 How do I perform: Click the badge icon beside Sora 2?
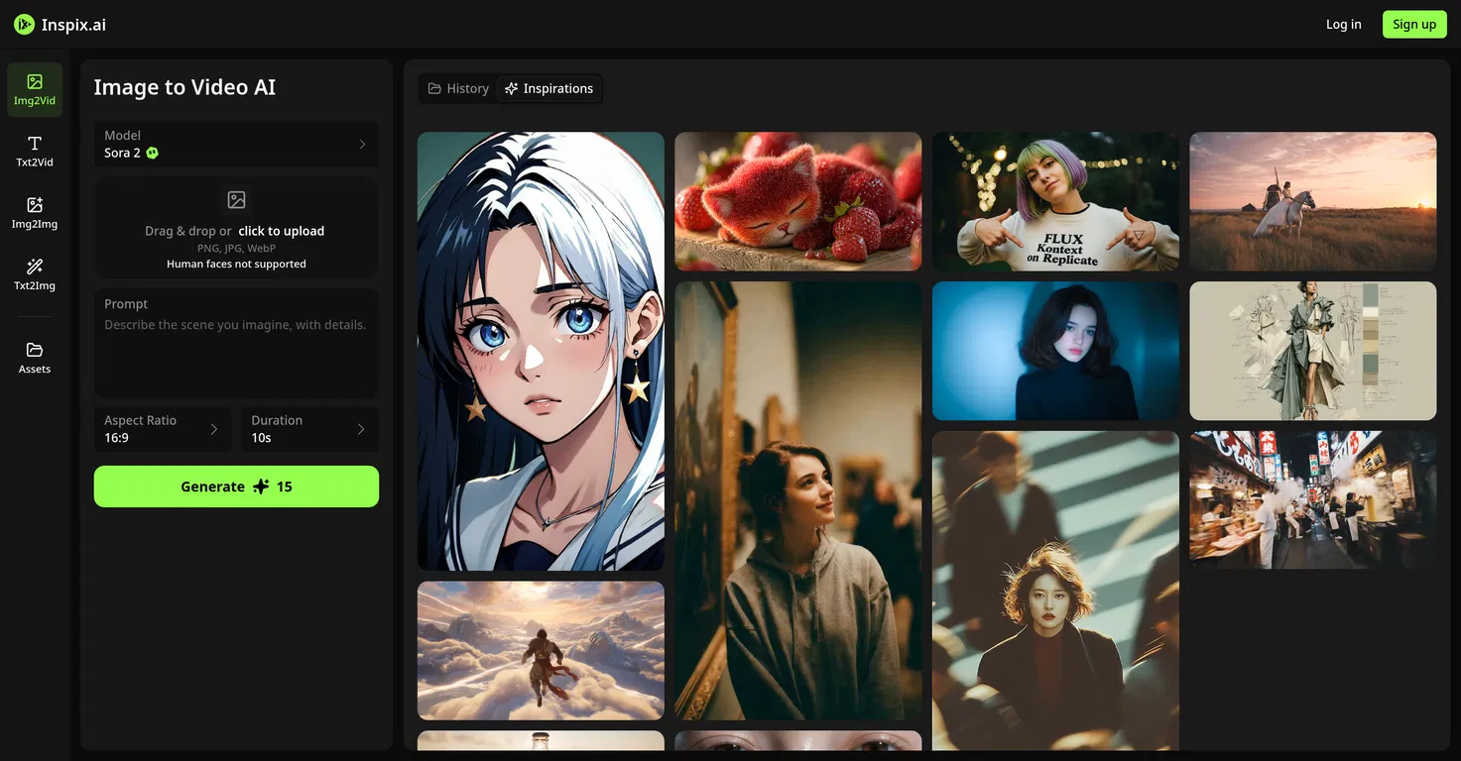(152, 154)
